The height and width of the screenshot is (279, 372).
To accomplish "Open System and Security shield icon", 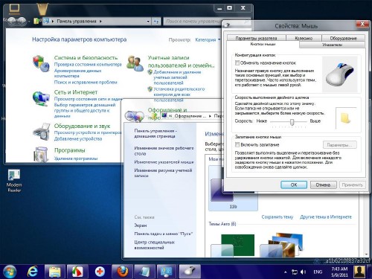I will [x=41, y=63].
